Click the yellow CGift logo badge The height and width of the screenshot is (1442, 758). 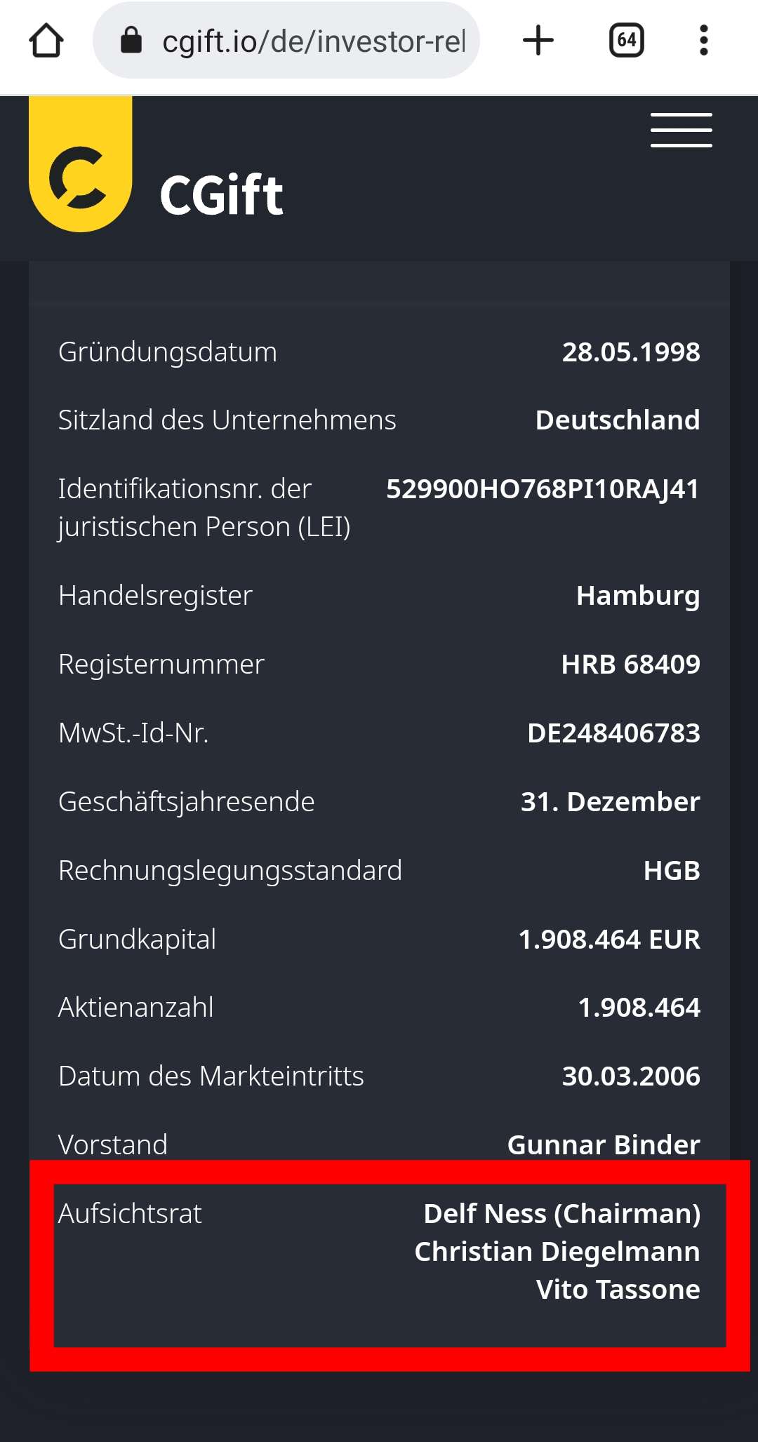pos(80,165)
